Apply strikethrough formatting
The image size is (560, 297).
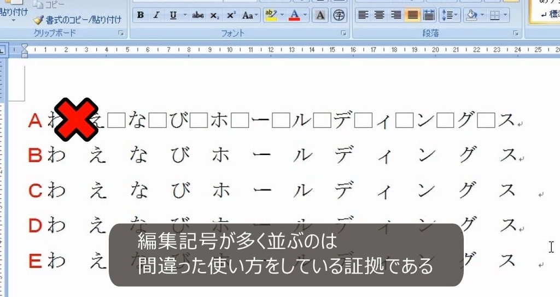(198, 15)
